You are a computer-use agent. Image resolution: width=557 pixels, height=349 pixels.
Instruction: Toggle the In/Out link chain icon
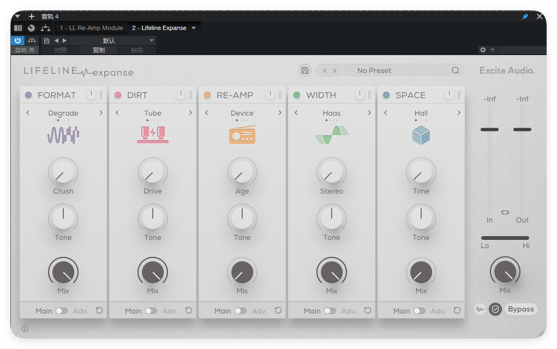coord(505,212)
